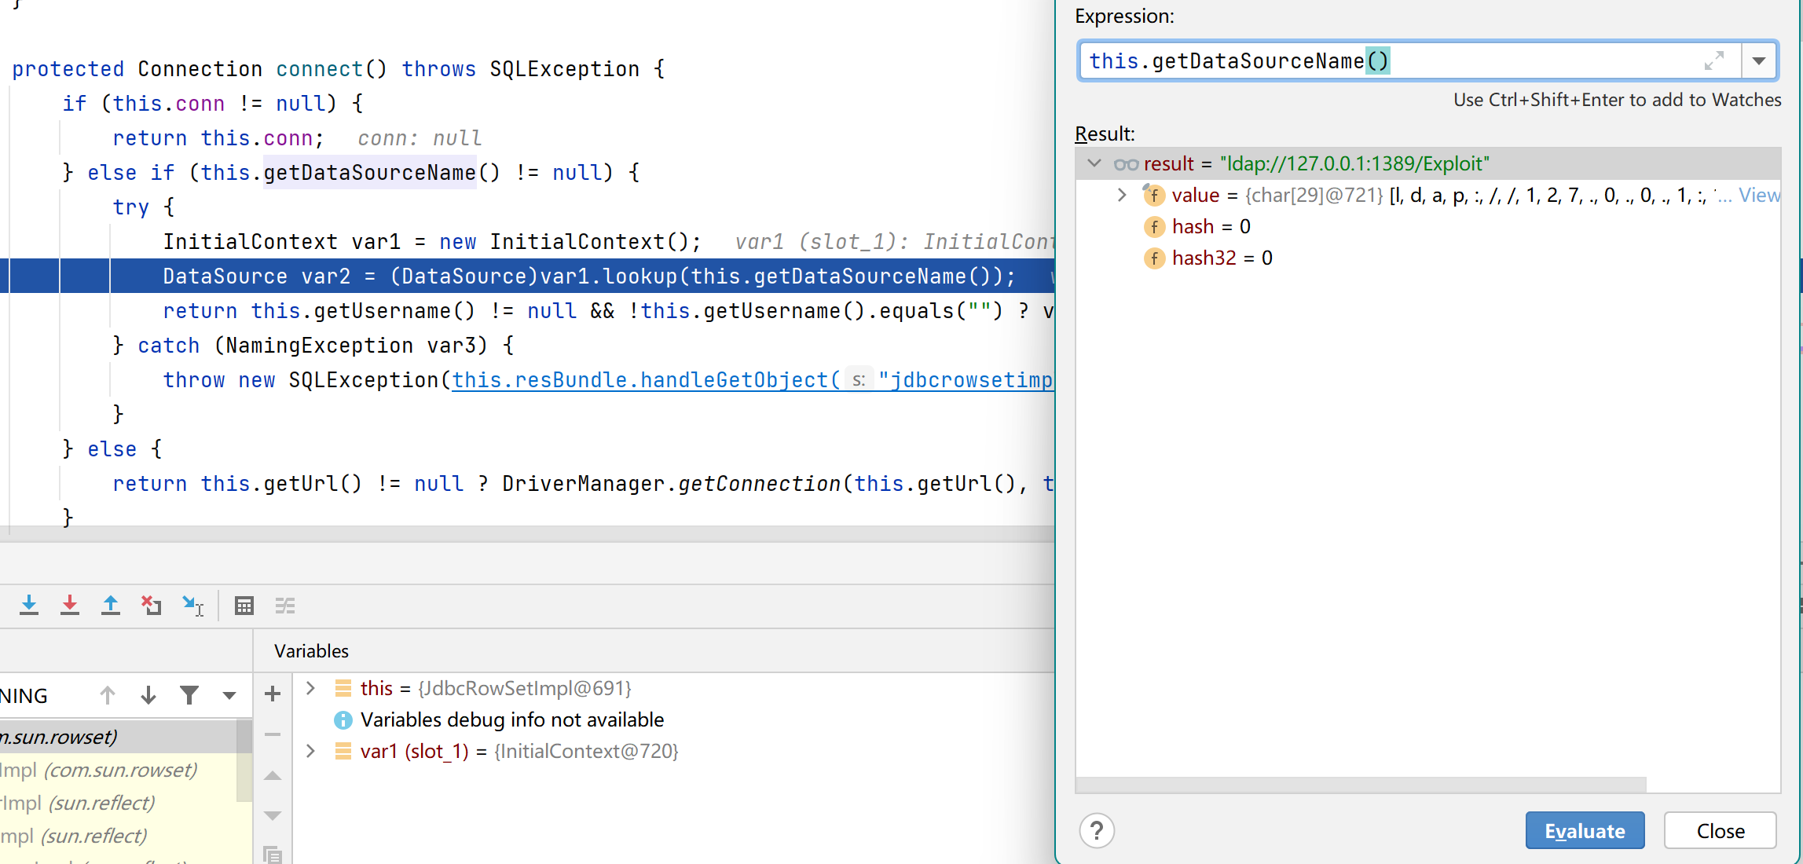This screenshot has width=1803, height=864.
Task: Click the Run to Cursor icon
Action: (192, 606)
